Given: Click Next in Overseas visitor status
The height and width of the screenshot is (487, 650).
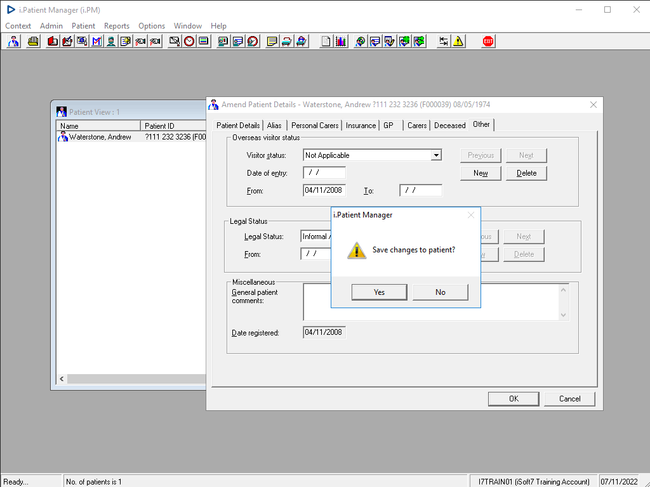Looking at the screenshot, I should point(526,155).
